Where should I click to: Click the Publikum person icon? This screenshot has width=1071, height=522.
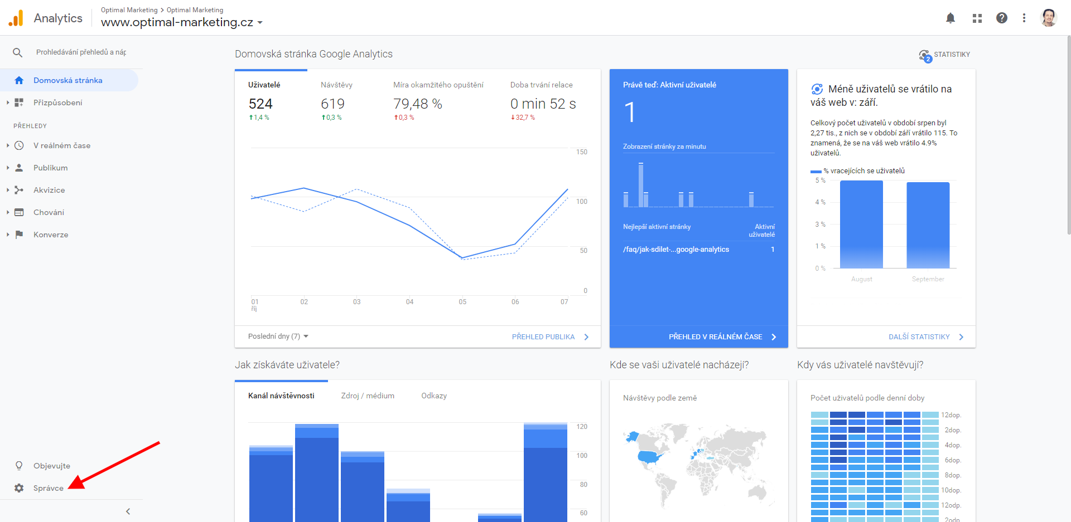point(19,168)
